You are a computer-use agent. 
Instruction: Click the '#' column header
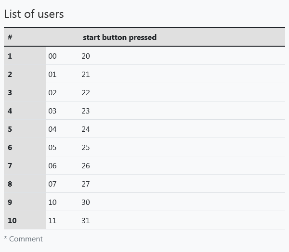[x=25, y=37]
